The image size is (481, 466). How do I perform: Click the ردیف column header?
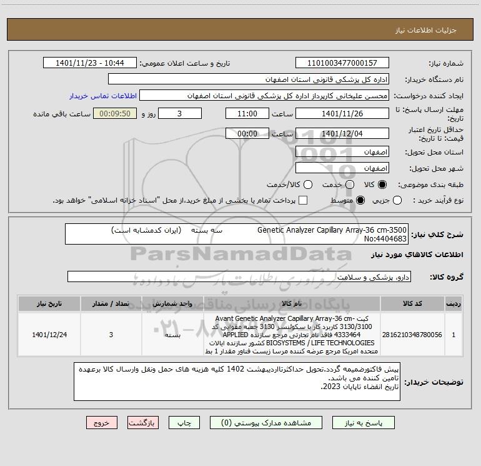454,304
